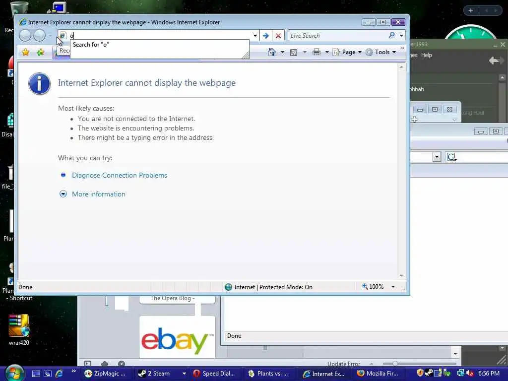Click the page scrollbar down arrow
Image resolution: width=508 pixels, height=381 pixels.
pyautogui.click(x=401, y=275)
